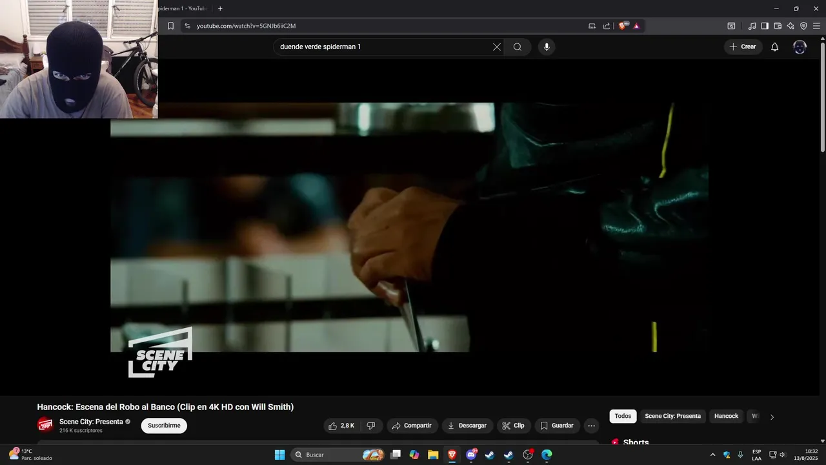Image resolution: width=826 pixels, height=465 pixels.
Task: Start voice search with the microphone
Action: click(547, 46)
